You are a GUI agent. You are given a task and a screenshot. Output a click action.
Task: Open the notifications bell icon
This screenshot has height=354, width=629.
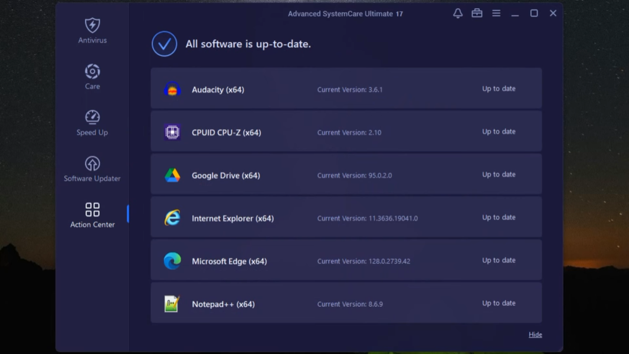(458, 13)
